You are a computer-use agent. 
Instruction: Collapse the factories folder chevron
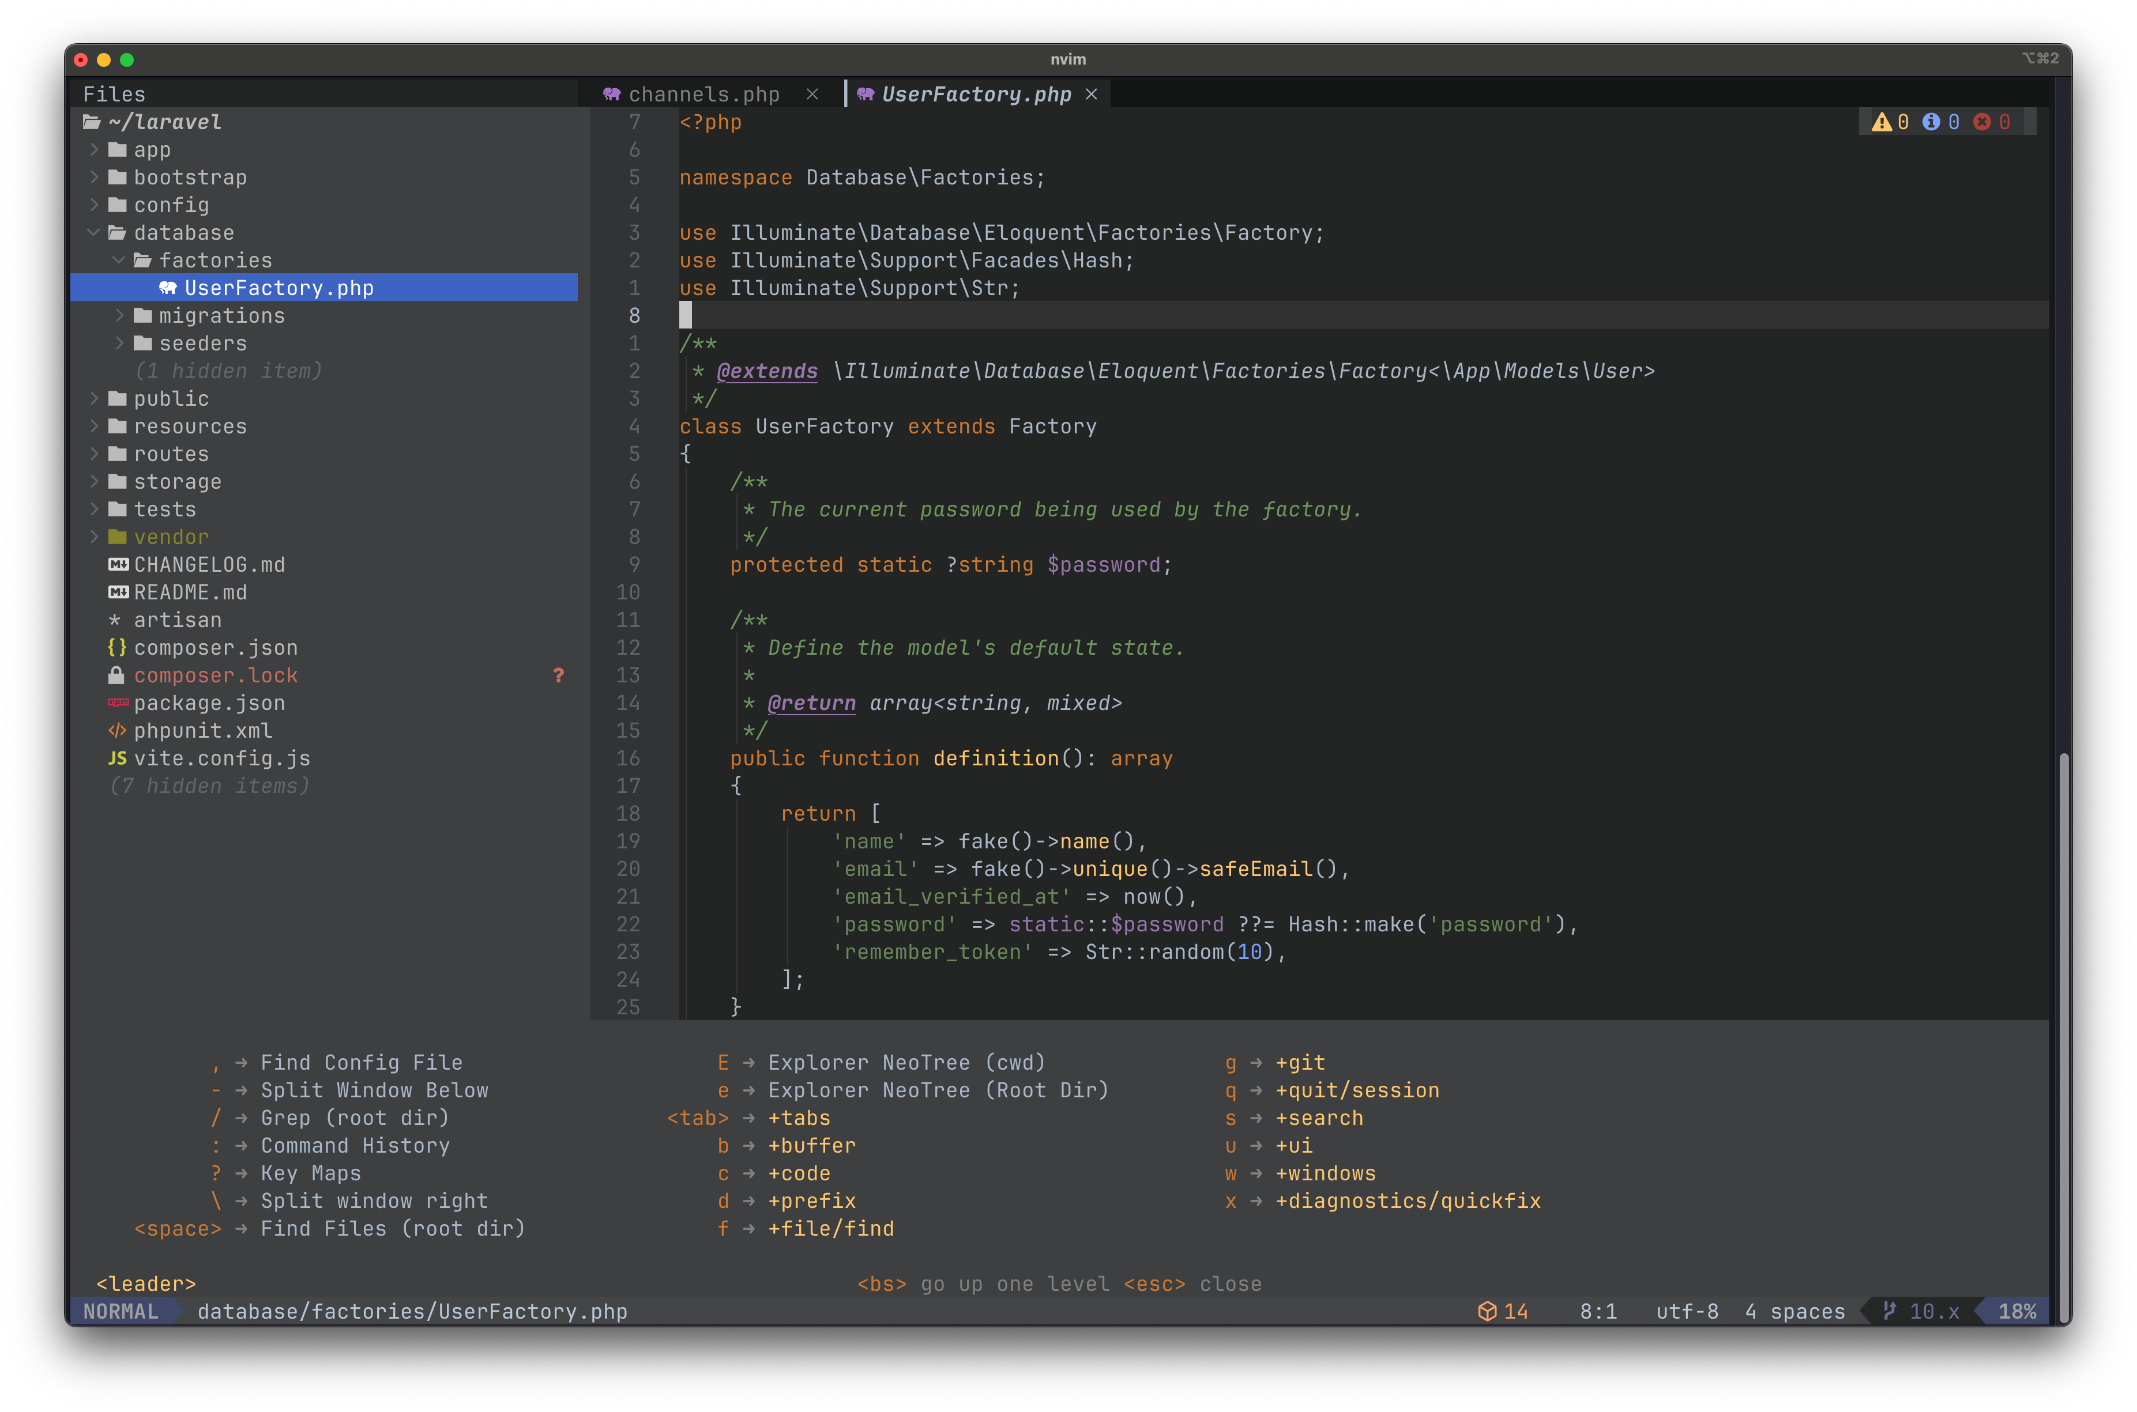point(120,260)
